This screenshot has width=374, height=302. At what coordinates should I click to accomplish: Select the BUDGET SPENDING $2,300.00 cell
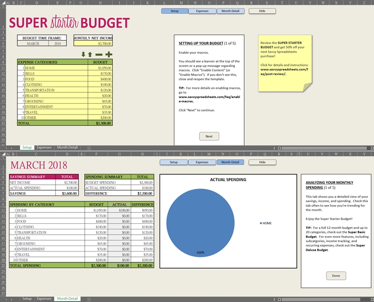click(143, 182)
